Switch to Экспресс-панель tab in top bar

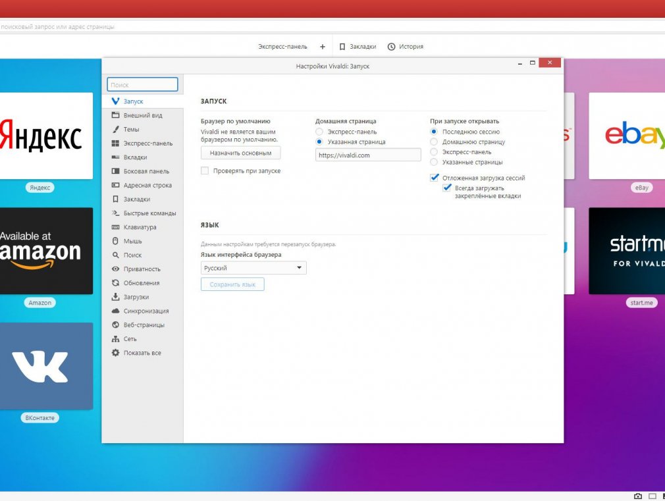(283, 47)
